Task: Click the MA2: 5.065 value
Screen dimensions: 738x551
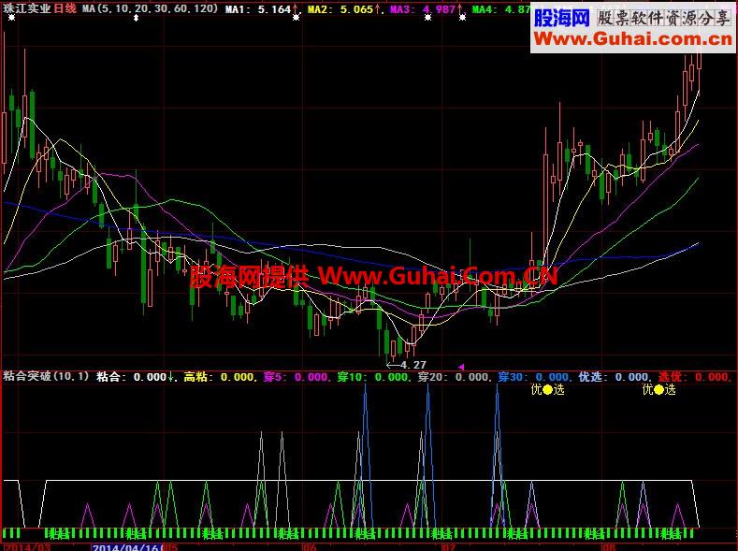Action: (x=340, y=9)
